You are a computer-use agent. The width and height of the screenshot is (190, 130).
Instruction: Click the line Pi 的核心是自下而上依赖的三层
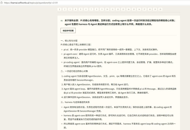tap(76, 45)
